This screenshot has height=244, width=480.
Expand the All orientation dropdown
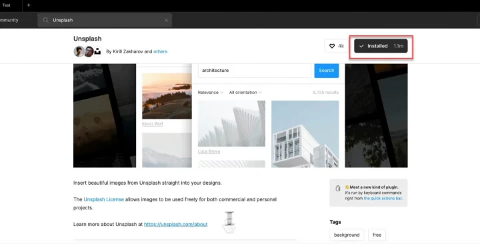pos(245,93)
